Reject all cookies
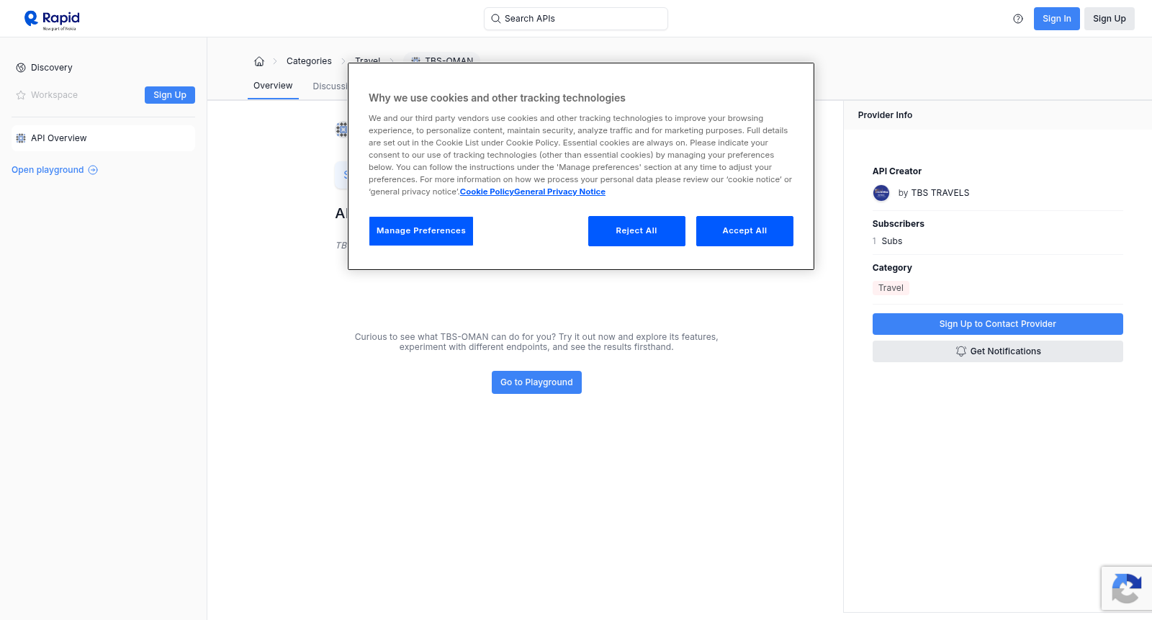1152x620 pixels. click(x=636, y=231)
